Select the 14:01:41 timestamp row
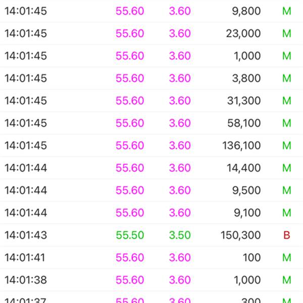This screenshot has width=303, height=303. 25,258
